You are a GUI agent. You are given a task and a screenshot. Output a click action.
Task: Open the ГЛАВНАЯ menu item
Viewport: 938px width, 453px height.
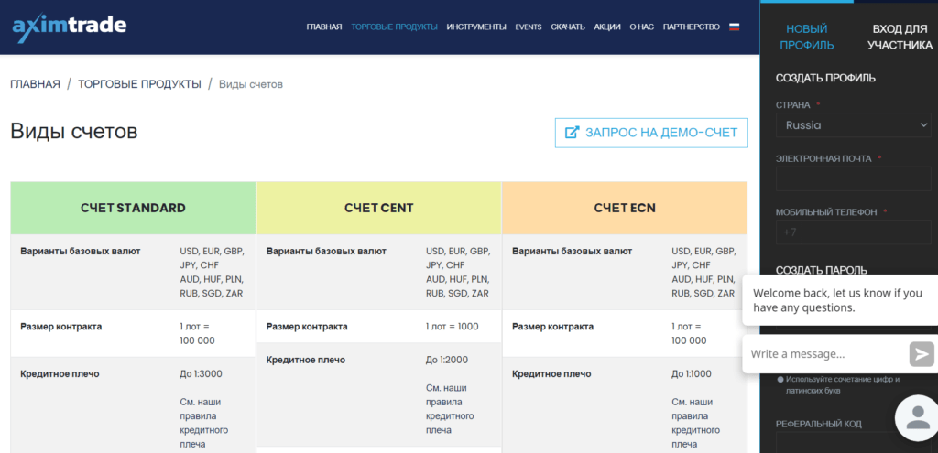point(323,27)
